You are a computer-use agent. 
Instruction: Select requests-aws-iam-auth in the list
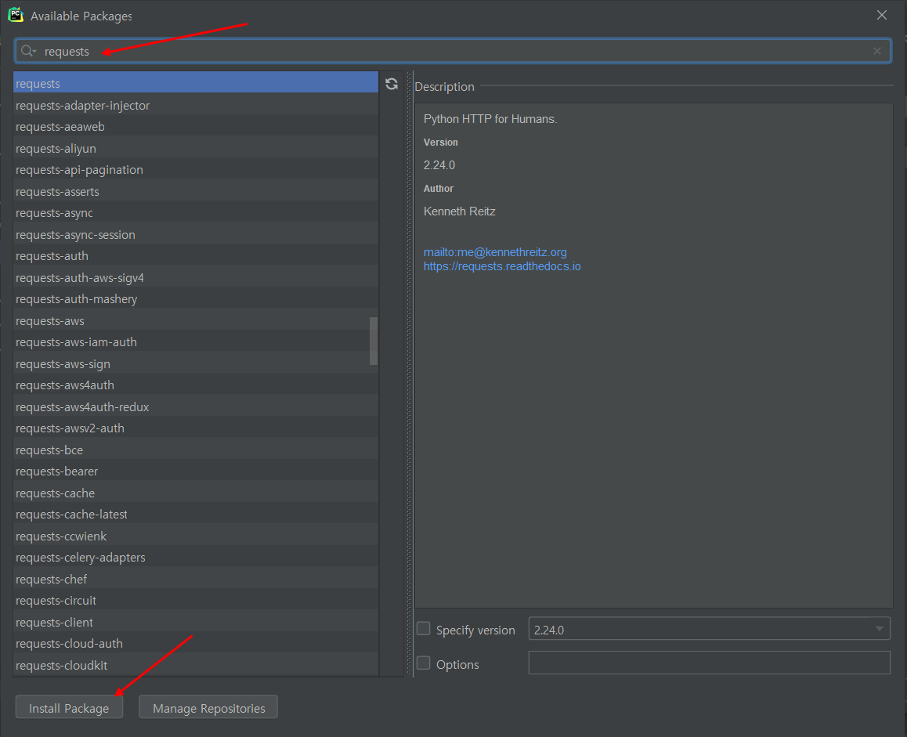click(x=196, y=342)
